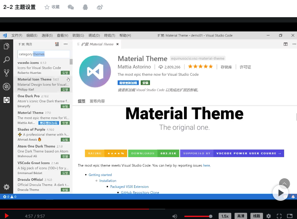Open the Extensions view icon
The image size is (297, 219).
click(x=6, y=100)
